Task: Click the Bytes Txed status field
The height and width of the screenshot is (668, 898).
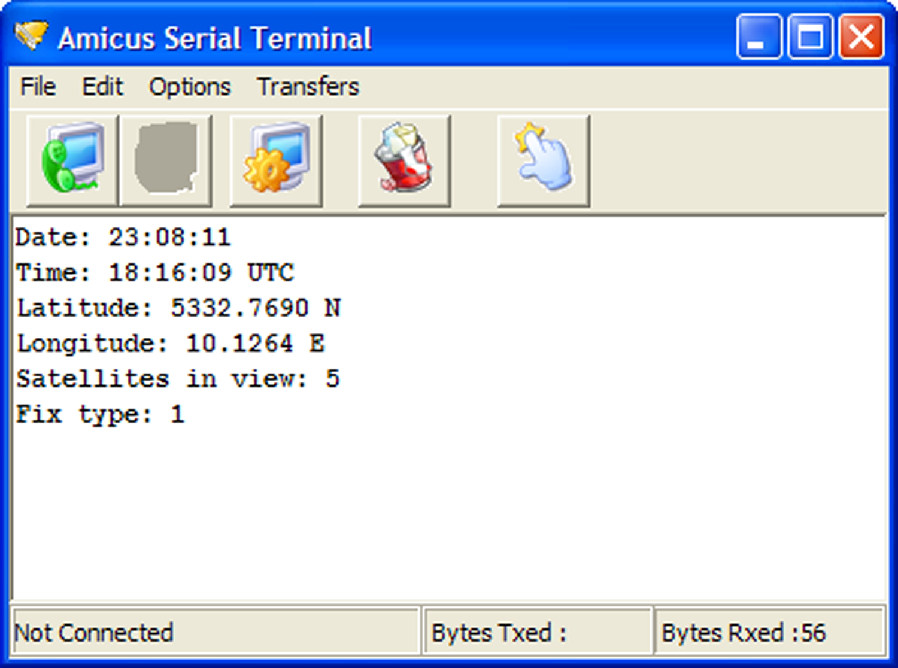Action: (537, 632)
